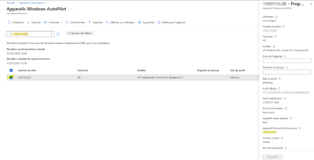Sort by the Modèle column header
The image size is (314, 160).
tap(142, 70)
